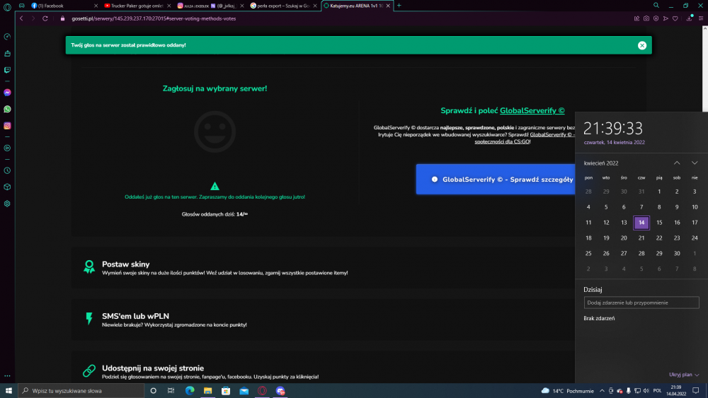Click GlobalServerify - Sprawdź szczegóły button
Screen dimensions: 708x398
(496, 180)
